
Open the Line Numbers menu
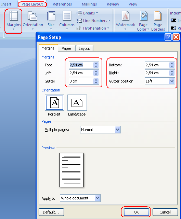tap(93, 21)
